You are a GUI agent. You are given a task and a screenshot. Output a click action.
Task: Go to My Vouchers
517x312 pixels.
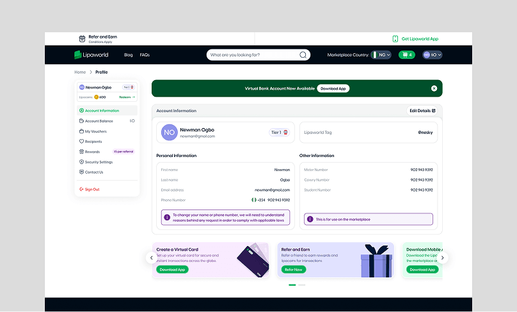click(x=107, y=131)
